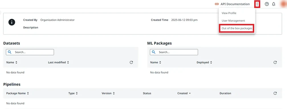Sort Pipelines by Type column
This screenshot has width=287, height=109.
[x=73, y=93]
